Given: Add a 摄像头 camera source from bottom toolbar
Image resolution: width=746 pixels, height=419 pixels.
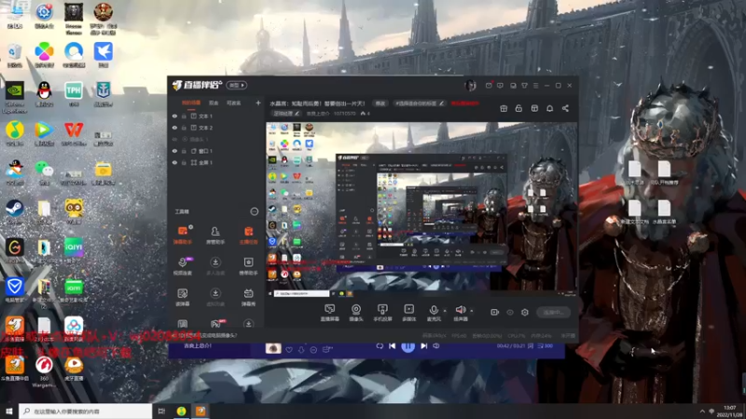Looking at the screenshot, I should (356, 313).
